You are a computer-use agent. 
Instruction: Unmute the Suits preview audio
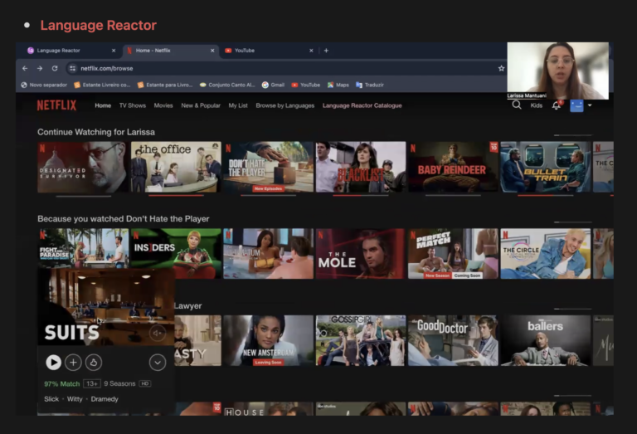(x=158, y=333)
